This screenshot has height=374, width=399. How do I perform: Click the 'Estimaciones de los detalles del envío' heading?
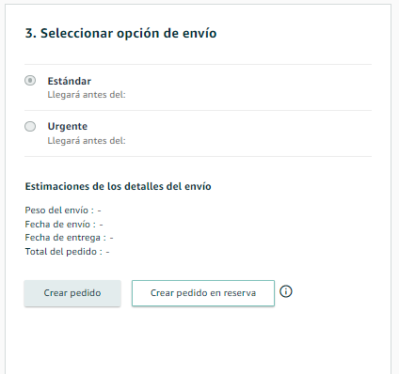pyautogui.click(x=118, y=186)
